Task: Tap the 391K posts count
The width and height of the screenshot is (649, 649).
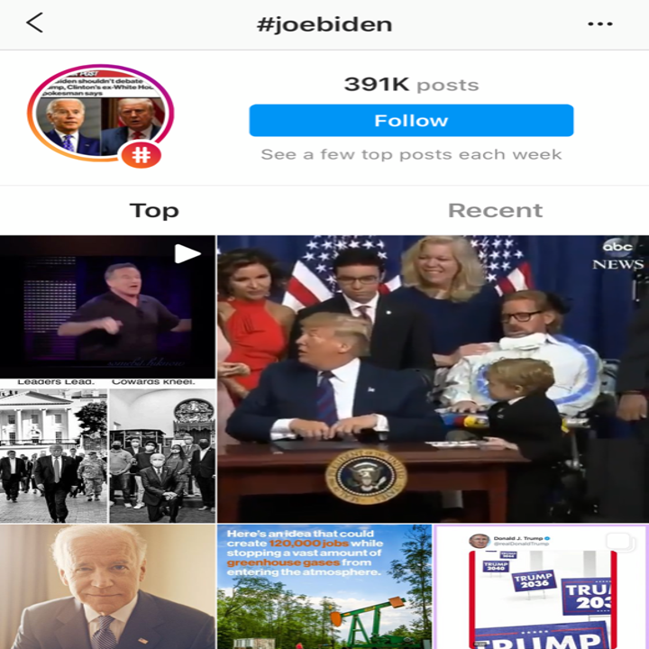Action: pos(411,85)
